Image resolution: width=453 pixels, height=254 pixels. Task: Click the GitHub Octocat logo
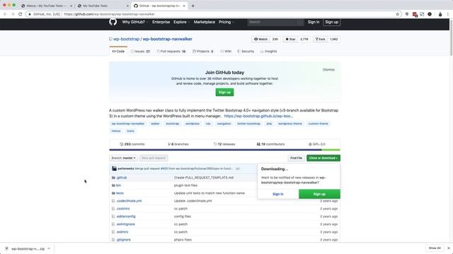(113, 22)
